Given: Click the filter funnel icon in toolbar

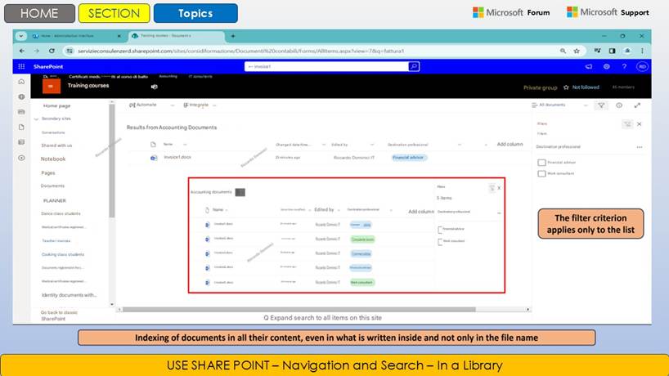Looking at the screenshot, I should [x=601, y=105].
